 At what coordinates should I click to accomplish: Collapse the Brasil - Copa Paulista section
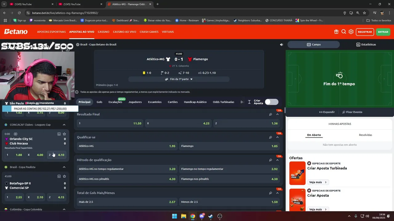(x=64, y=167)
